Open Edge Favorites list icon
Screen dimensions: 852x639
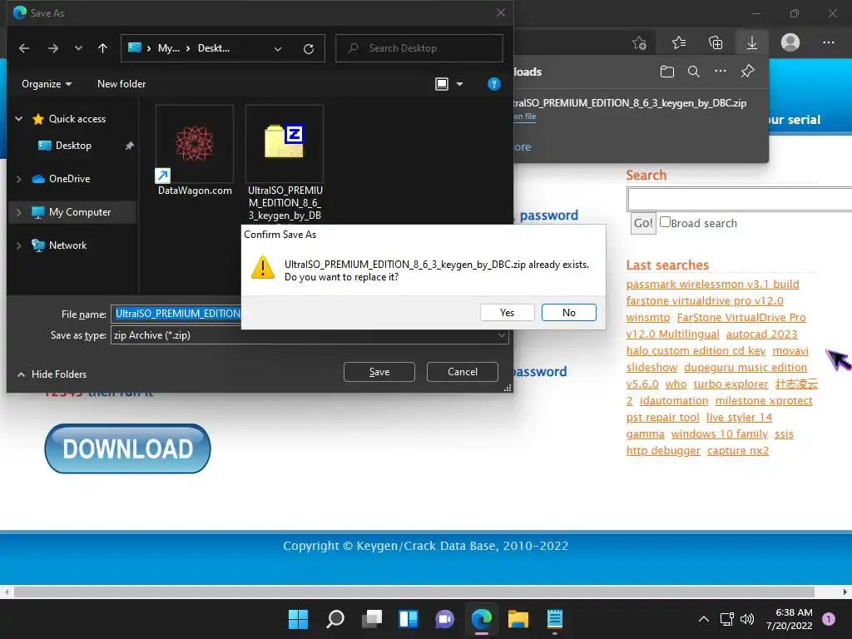(679, 42)
